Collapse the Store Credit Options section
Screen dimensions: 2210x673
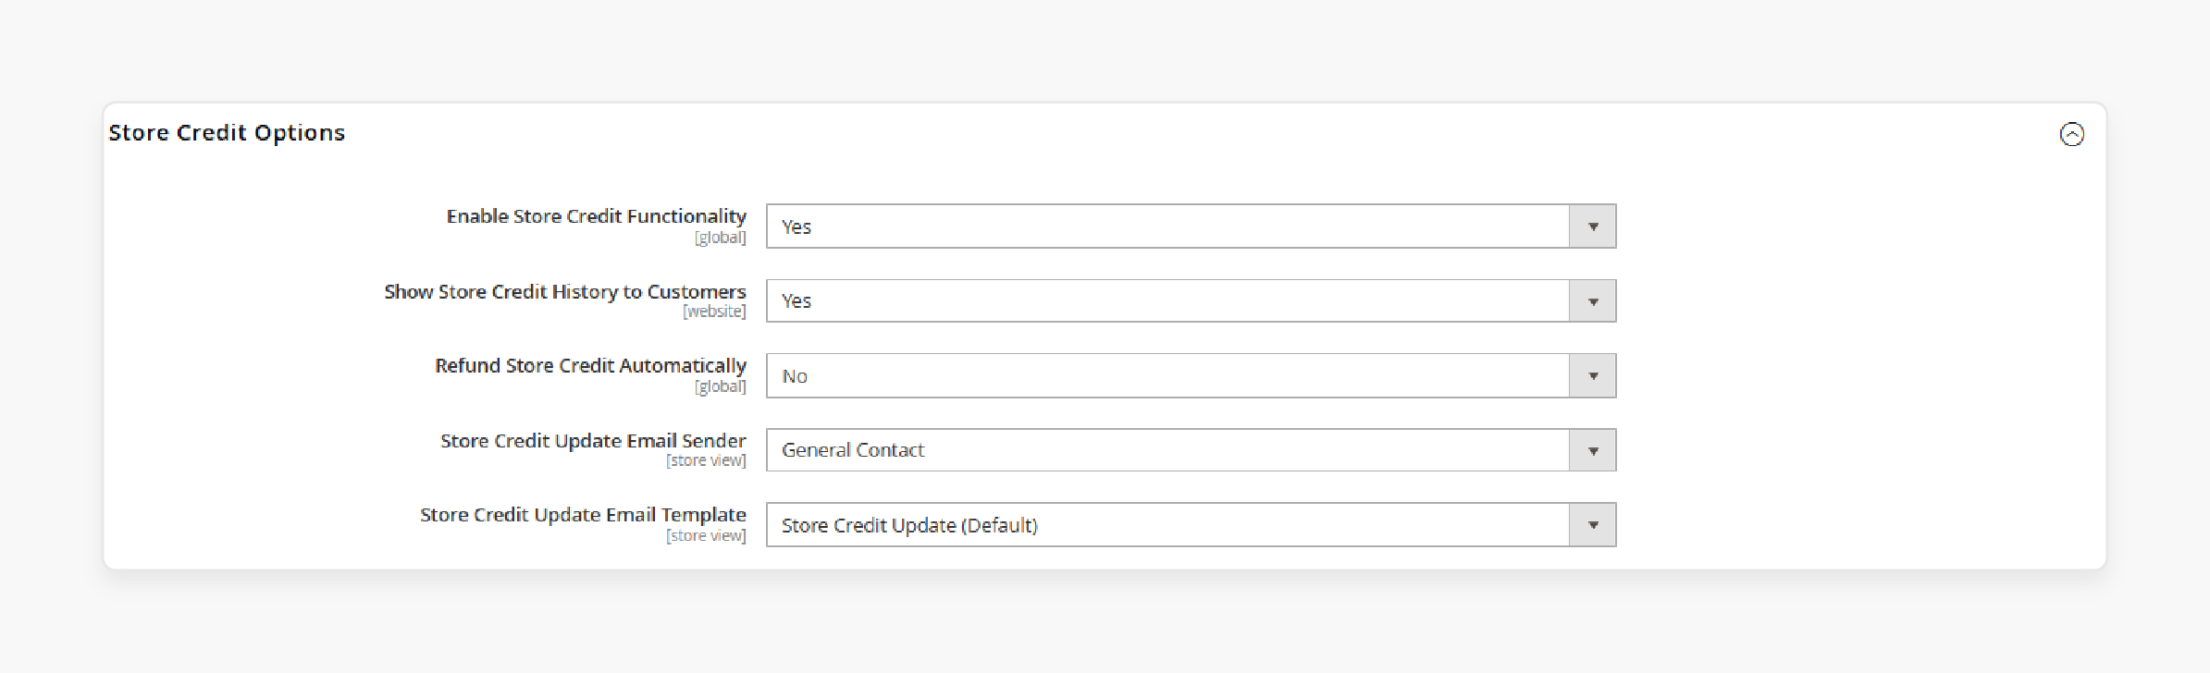pyautogui.click(x=2071, y=135)
